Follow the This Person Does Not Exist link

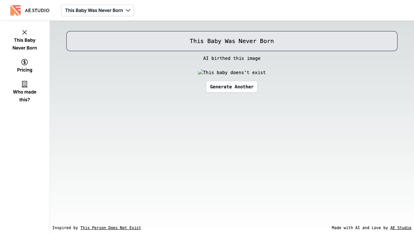tap(111, 228)
